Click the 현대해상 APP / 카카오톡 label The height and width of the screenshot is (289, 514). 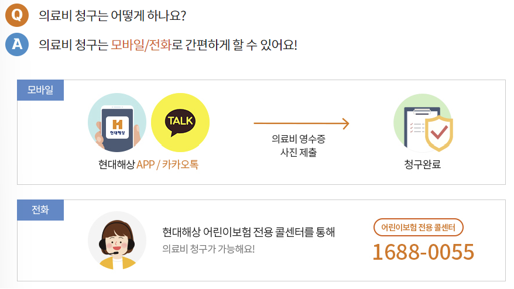149,164
